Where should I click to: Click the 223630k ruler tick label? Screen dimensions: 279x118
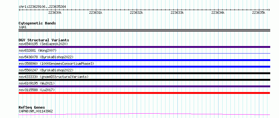[55, 13]
